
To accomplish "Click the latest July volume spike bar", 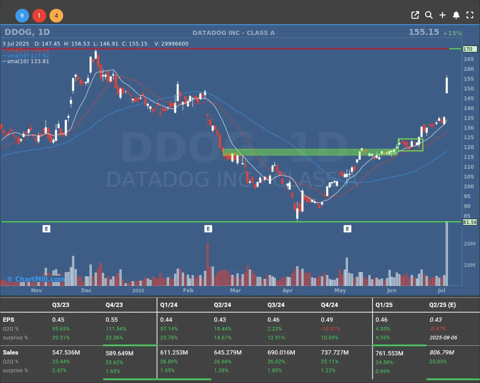I will click(x=447, y=254).
